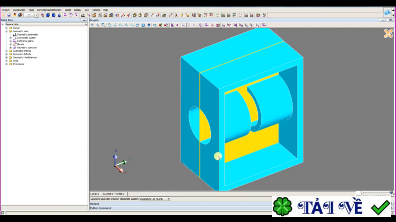Open the Project menu
This screenshot has width=396, height=222.
[6, 10]
